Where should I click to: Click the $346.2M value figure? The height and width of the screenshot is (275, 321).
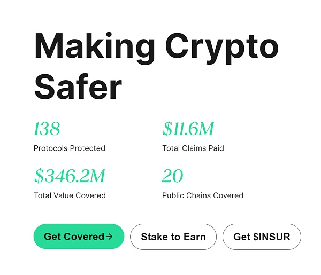pyautogui.click(x=70, y=176)
